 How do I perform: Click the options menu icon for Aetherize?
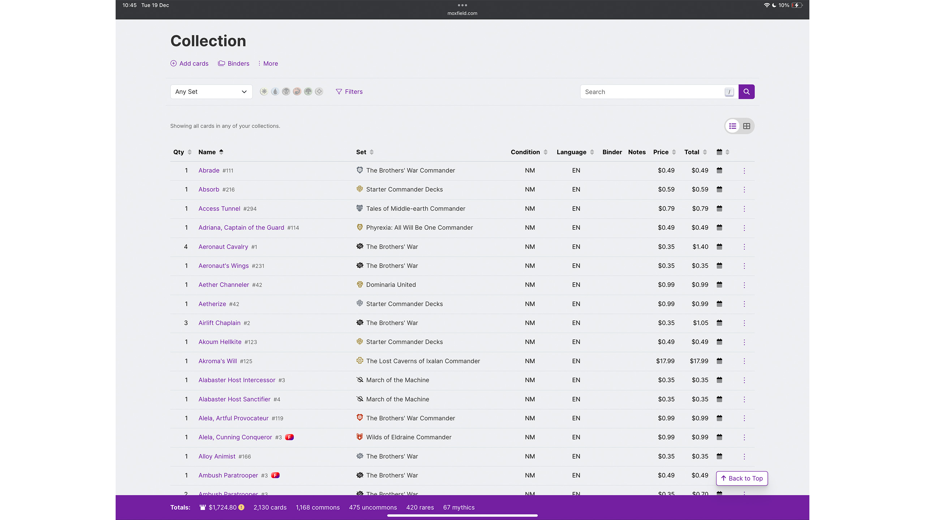click(x=745, y=303)
